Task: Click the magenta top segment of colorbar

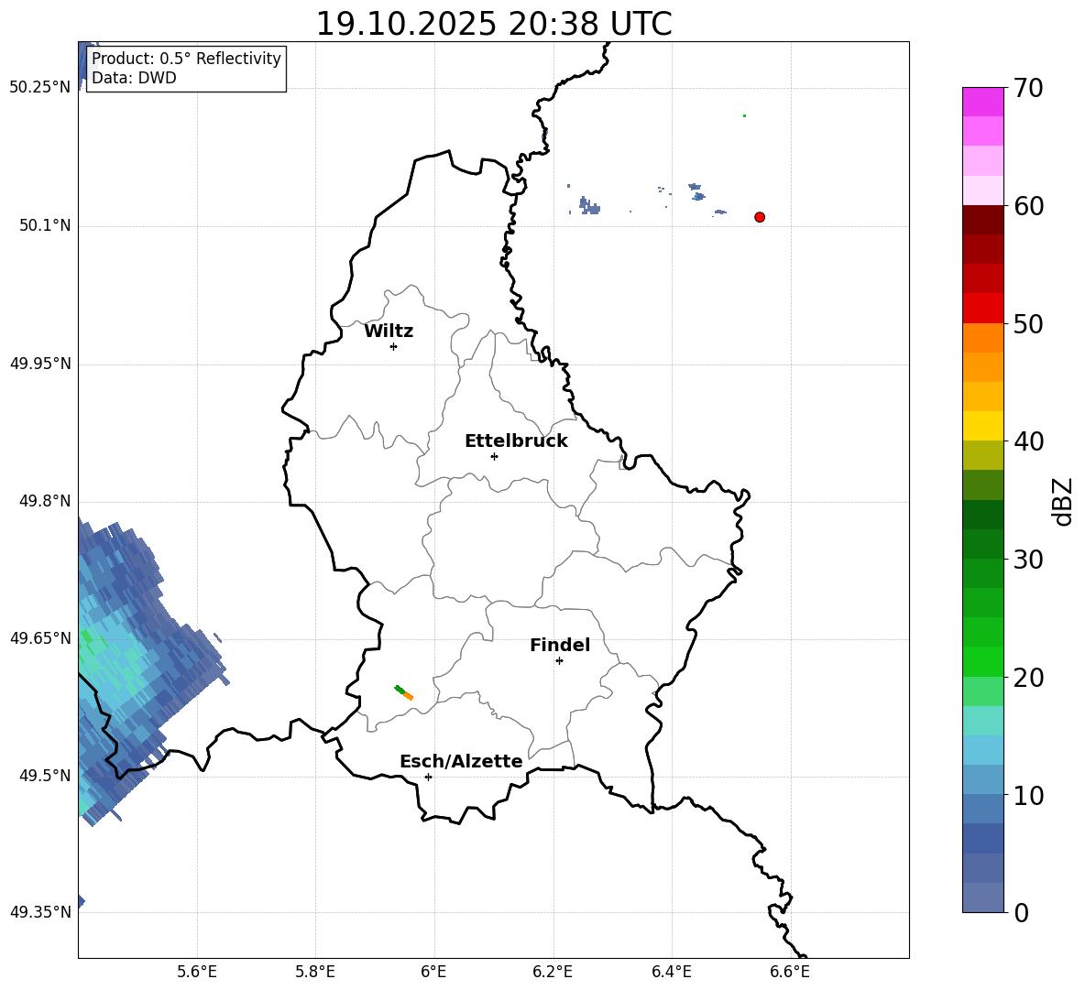Action: 982,102
